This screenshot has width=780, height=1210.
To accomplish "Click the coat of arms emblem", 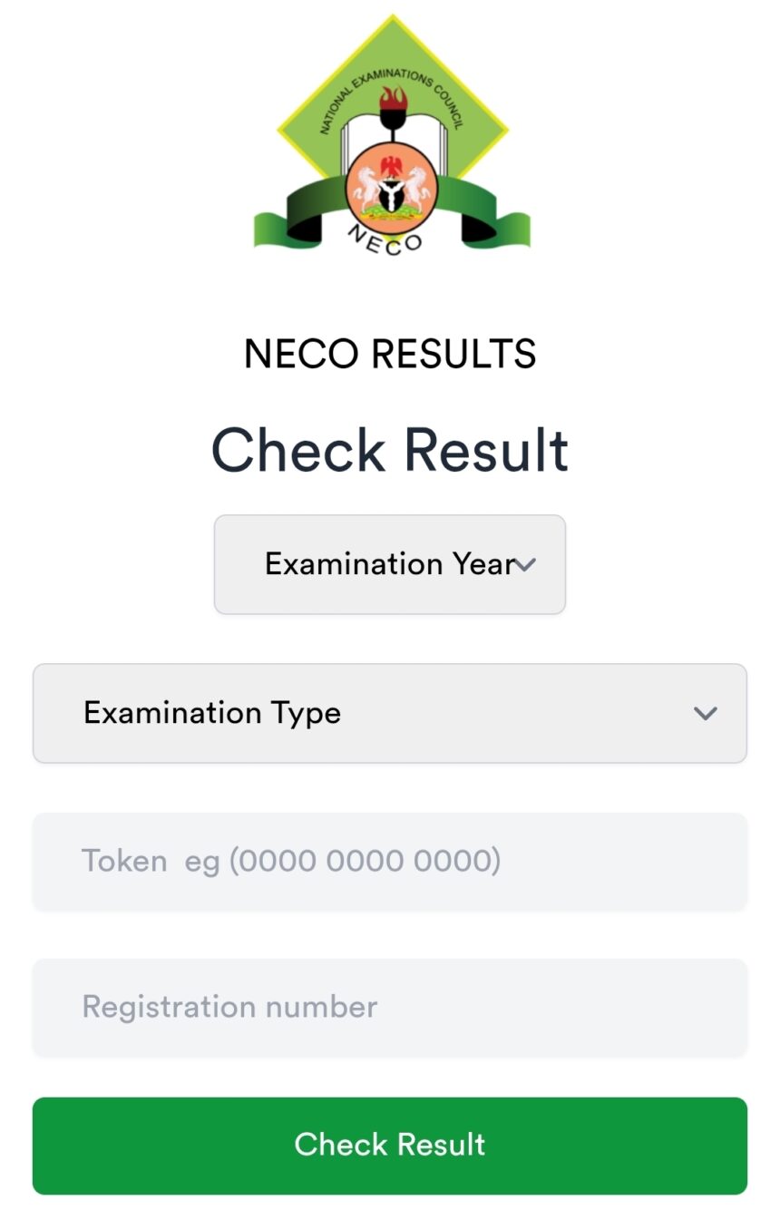I will (x=392, y=187).
